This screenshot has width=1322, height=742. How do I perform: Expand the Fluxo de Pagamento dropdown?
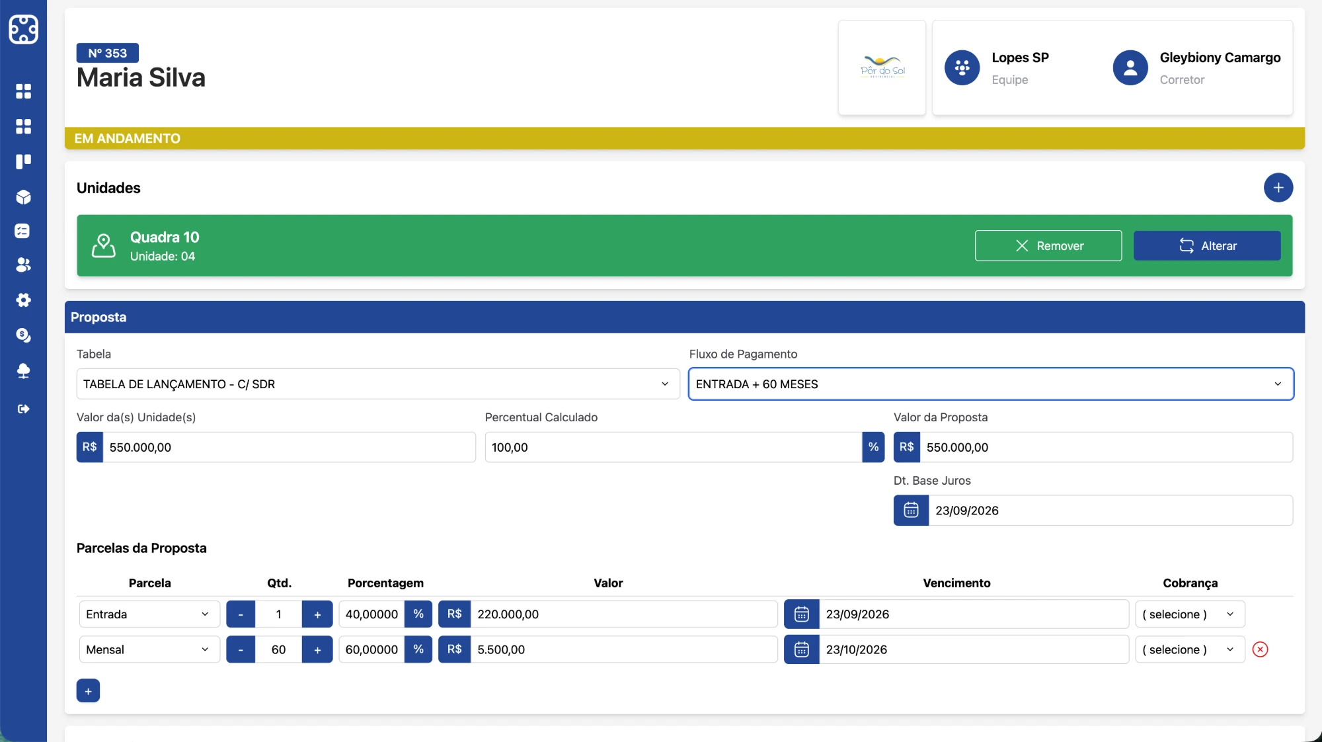(991, 384)
